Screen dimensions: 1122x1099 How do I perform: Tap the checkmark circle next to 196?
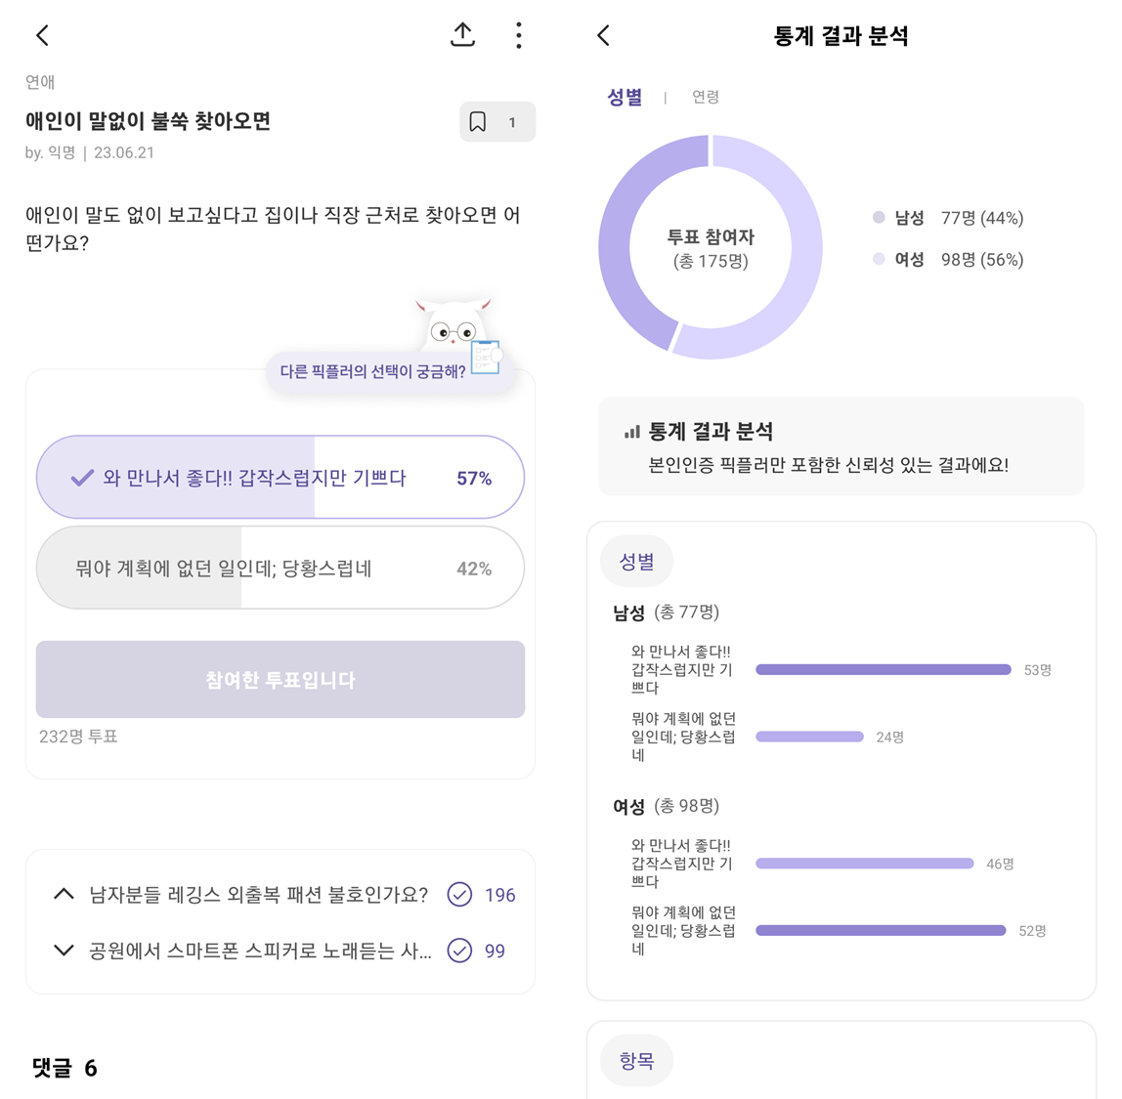tap(459, 895)
